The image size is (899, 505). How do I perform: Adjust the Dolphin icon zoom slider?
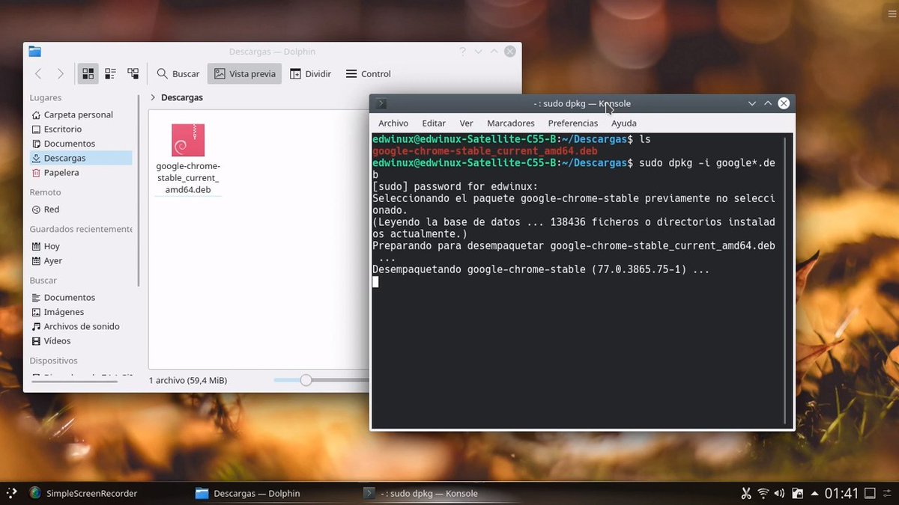coord(306,380)
